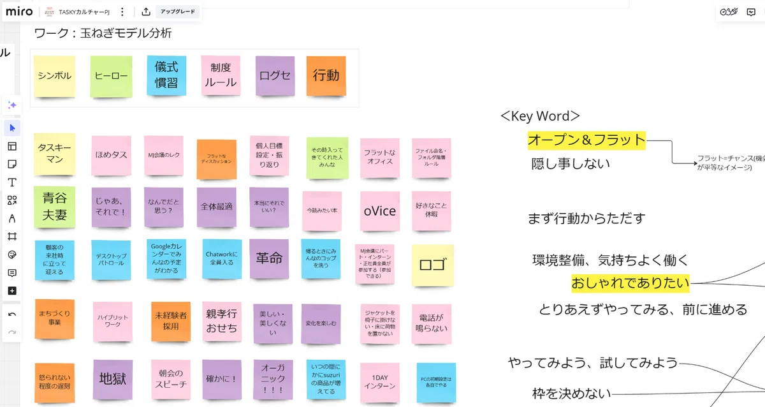Open timer reactions collaboration tools
The height and width of the screenshot is (407, 765).
tap(729, 11)
